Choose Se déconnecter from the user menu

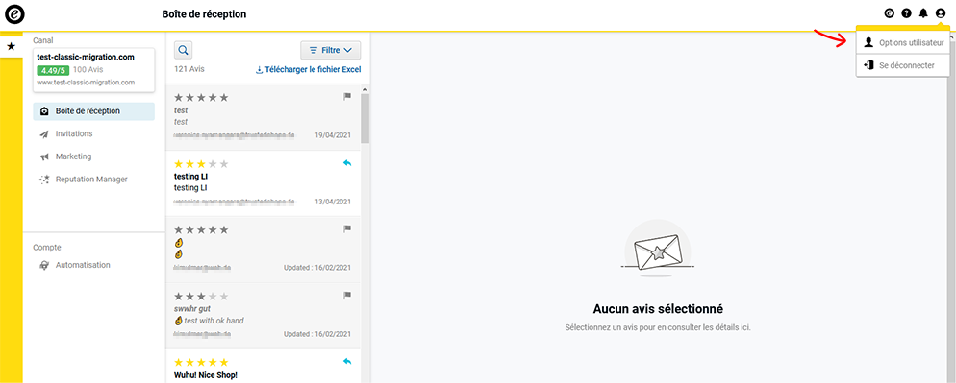click(x=903, y=65)
